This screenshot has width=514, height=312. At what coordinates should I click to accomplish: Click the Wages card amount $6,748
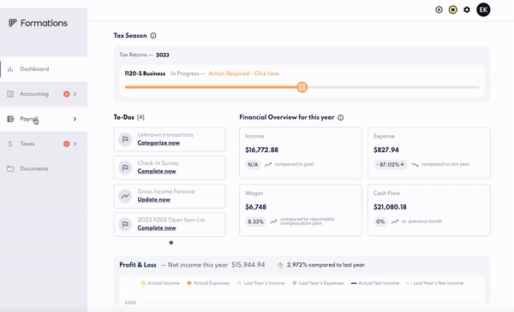tap(255, 207)
